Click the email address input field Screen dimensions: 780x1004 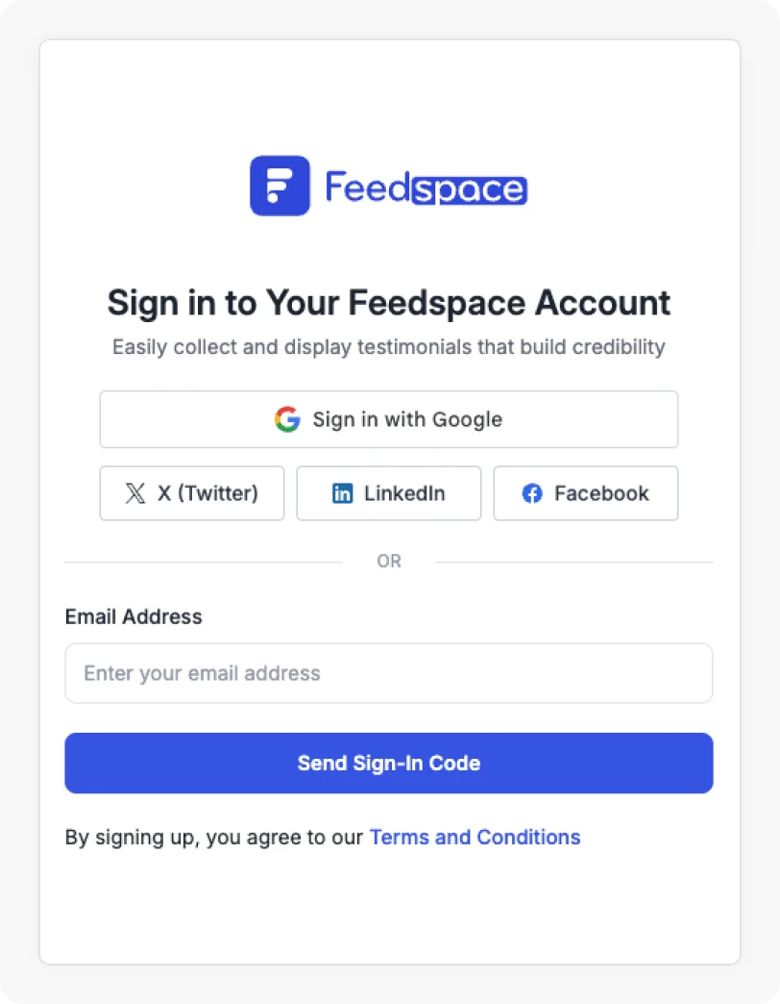point(388,673)
